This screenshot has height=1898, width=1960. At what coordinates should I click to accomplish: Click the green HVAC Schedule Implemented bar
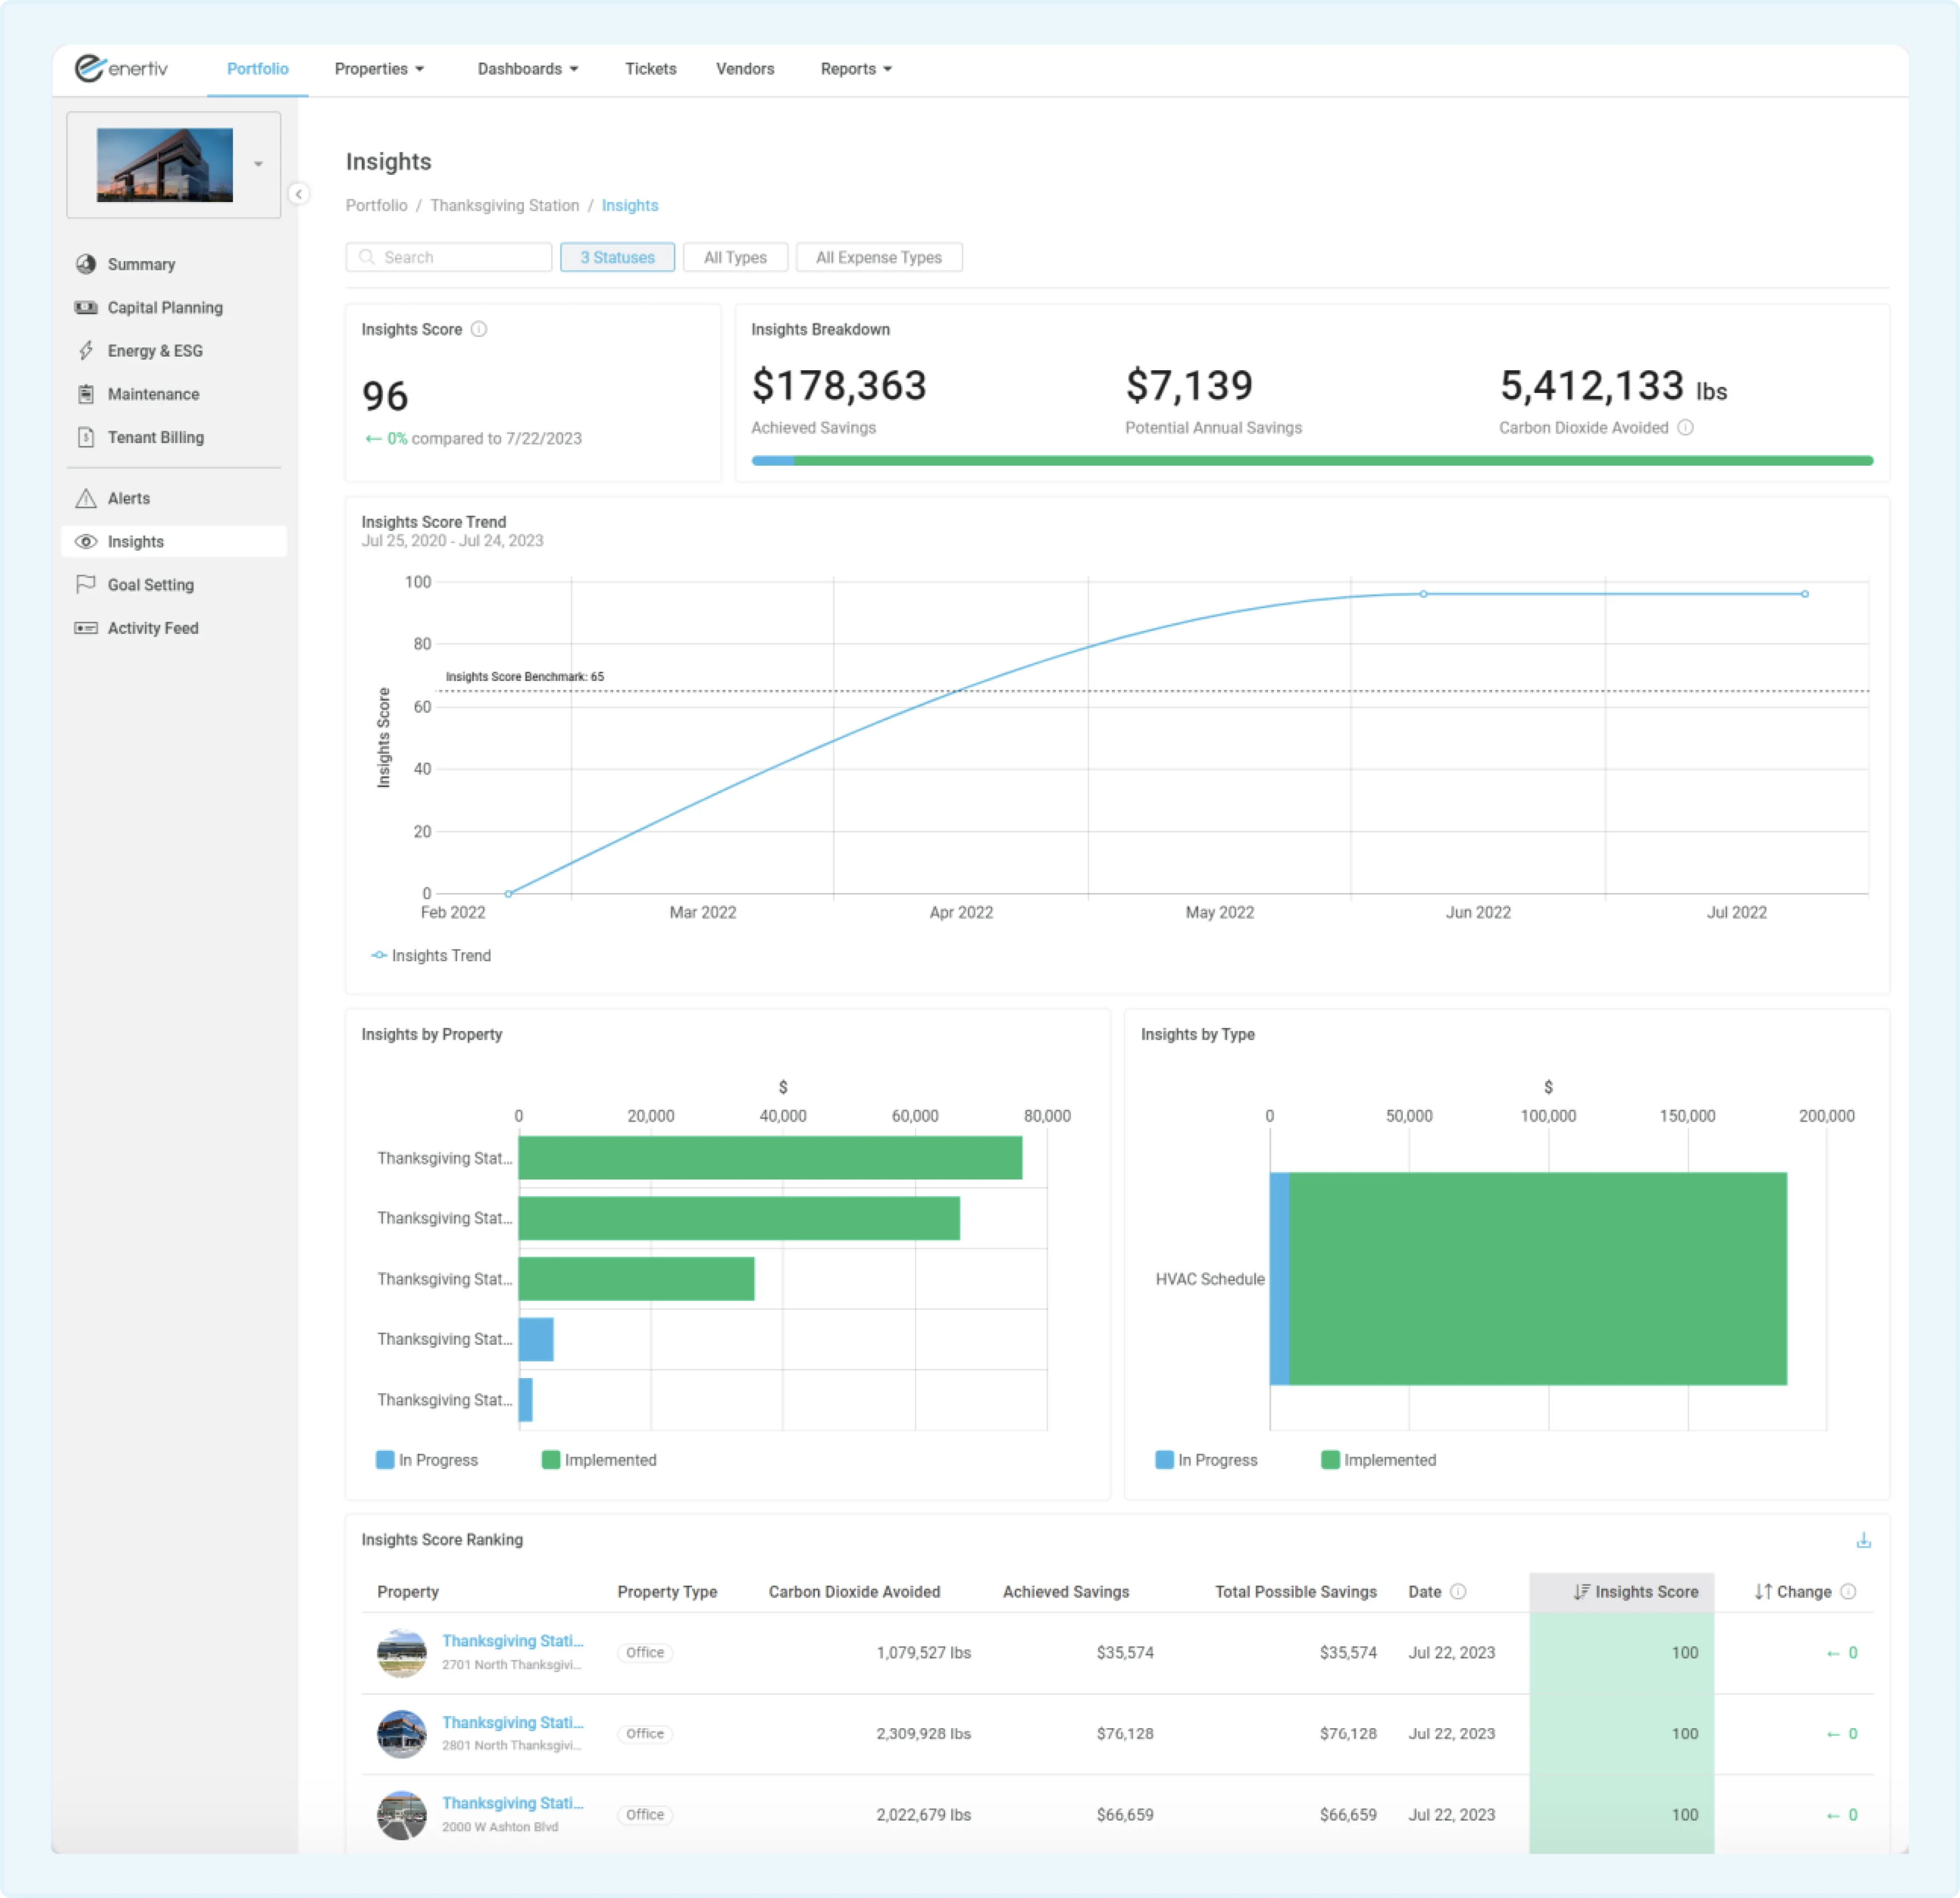coord(1537,1278)
